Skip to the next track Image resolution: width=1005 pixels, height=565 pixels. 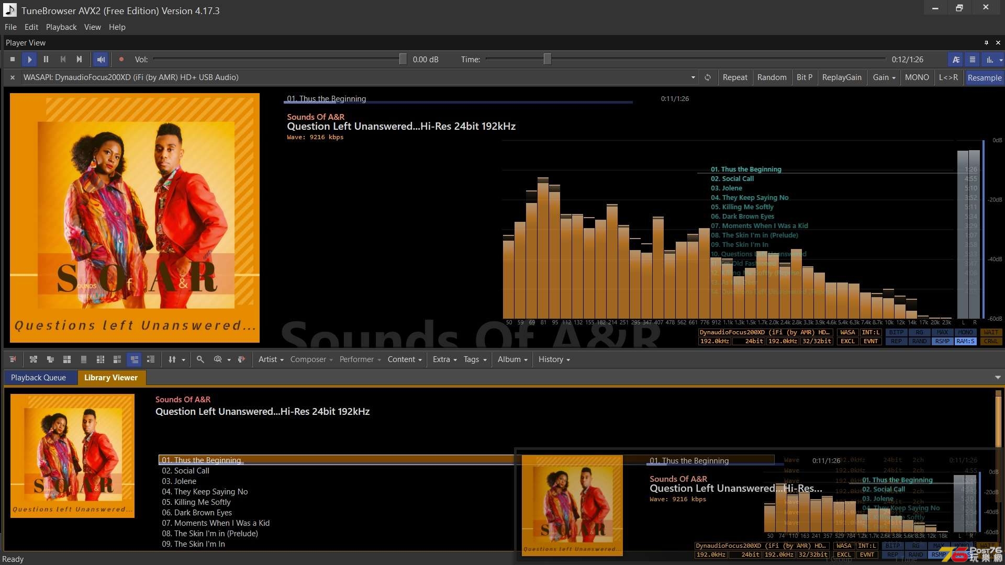point(79,60)
